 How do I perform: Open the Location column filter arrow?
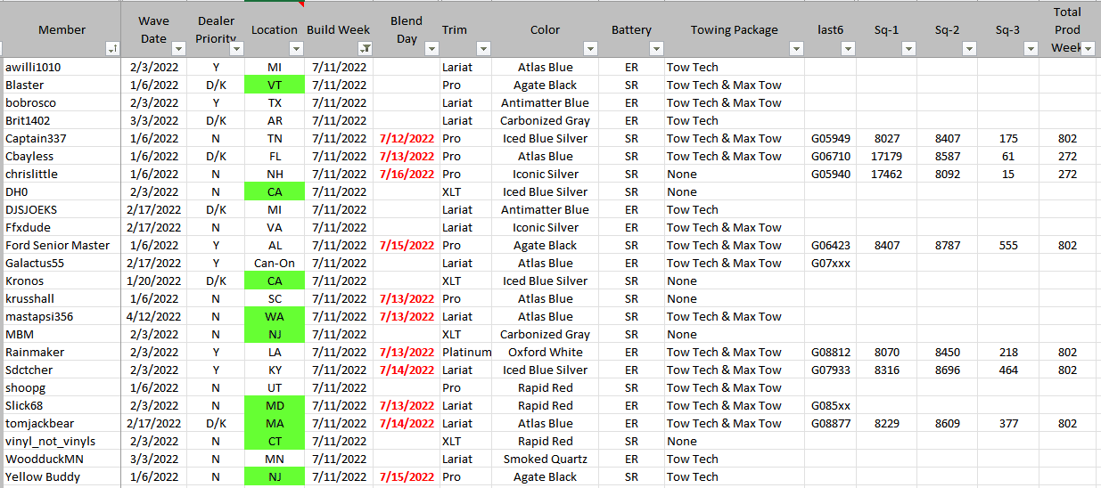pos(296,49)
